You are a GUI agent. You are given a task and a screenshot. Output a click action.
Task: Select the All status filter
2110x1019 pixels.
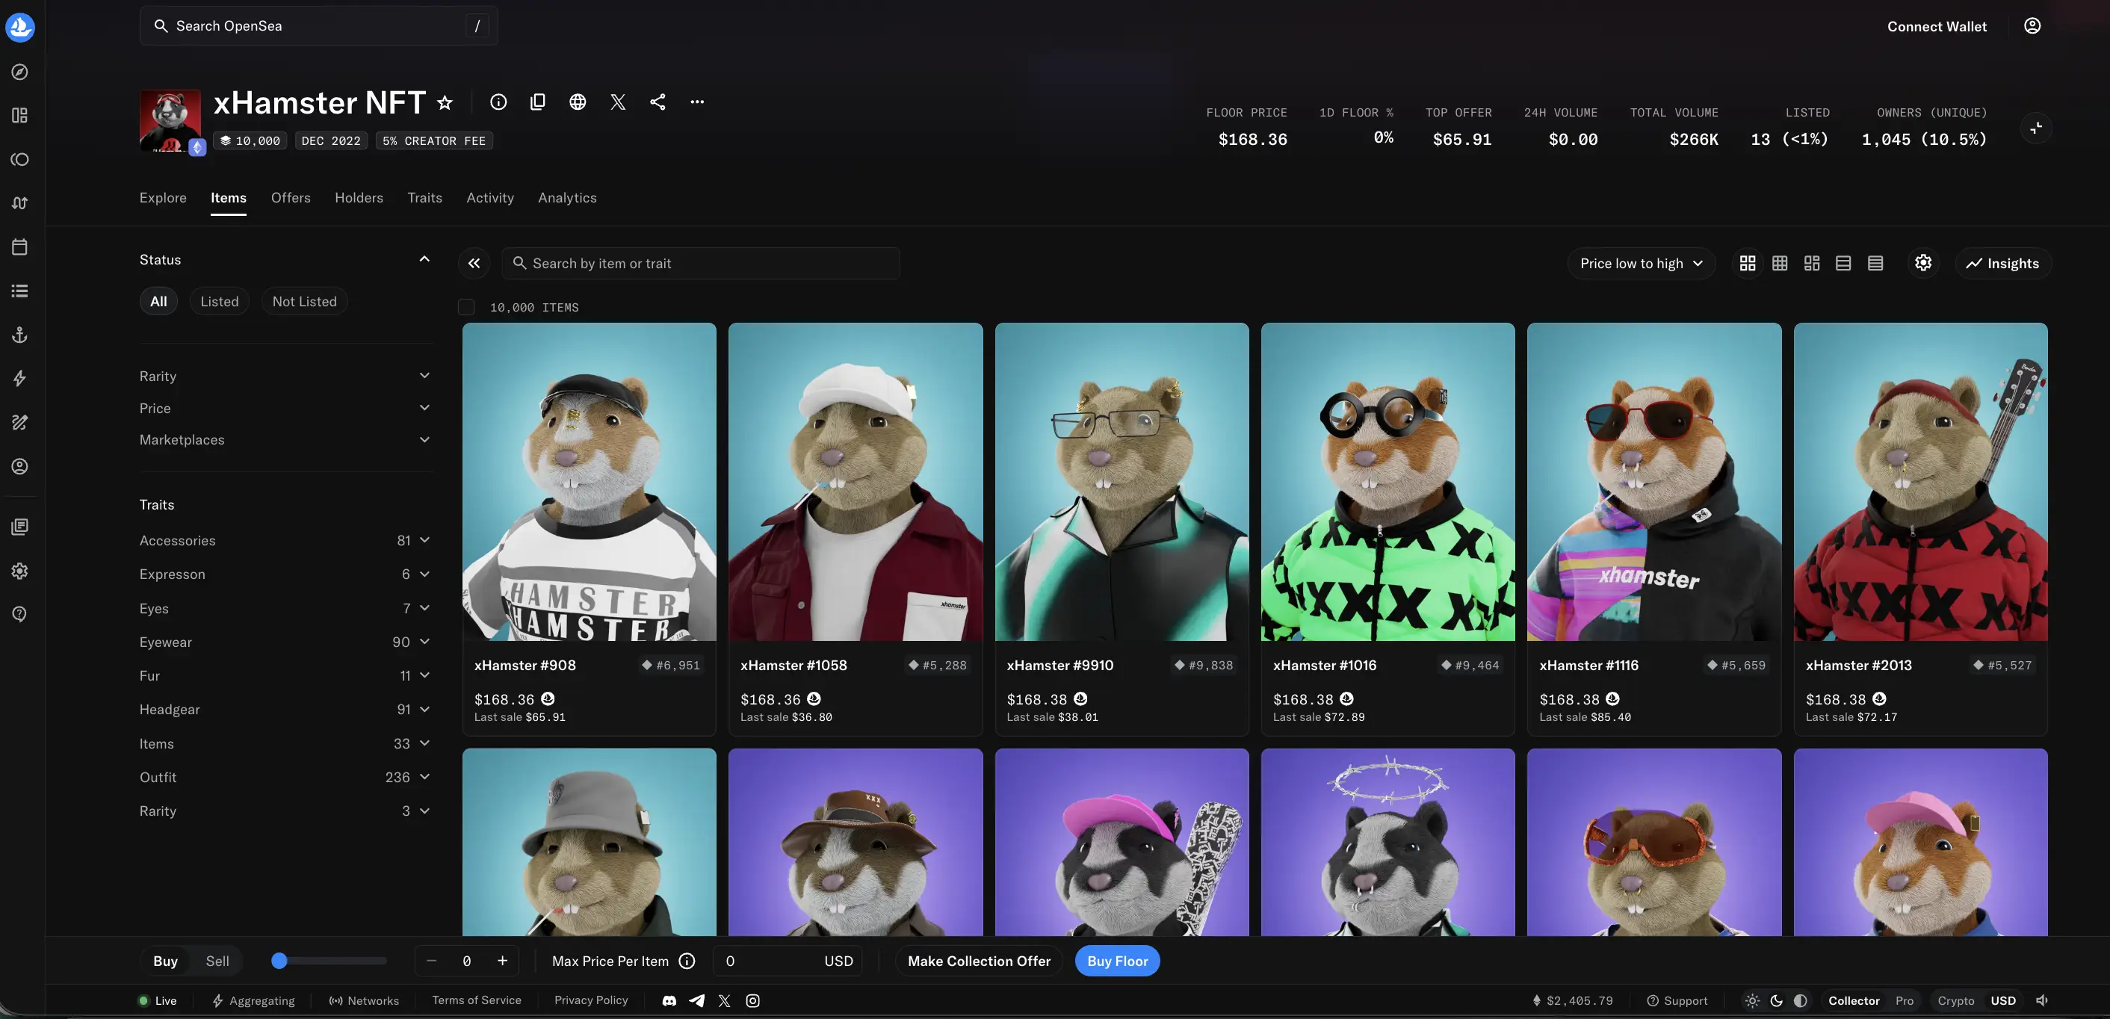click(x=158, y=301)
